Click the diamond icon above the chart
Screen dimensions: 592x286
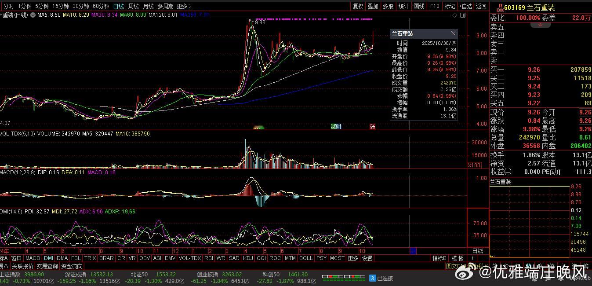[x=455, y=15]
